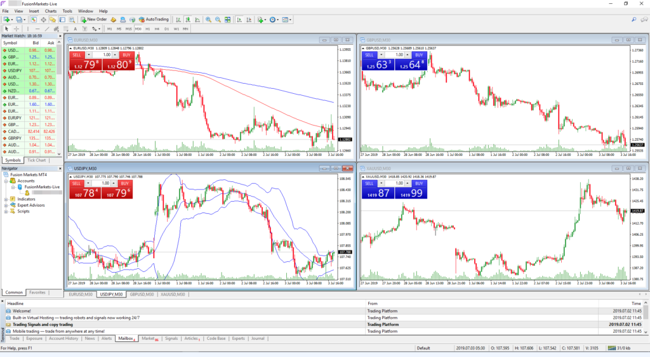This screenshot has width=650, height=357.
Task: Select the Crosshair tool
Action: pos(16,29)
